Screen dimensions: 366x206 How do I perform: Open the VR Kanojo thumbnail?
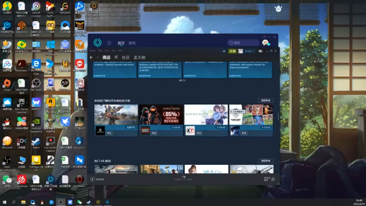206,169
